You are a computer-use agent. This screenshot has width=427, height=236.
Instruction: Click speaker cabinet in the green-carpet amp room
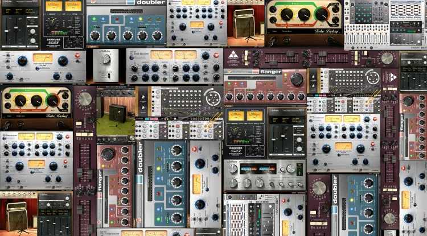coord(117,113)
